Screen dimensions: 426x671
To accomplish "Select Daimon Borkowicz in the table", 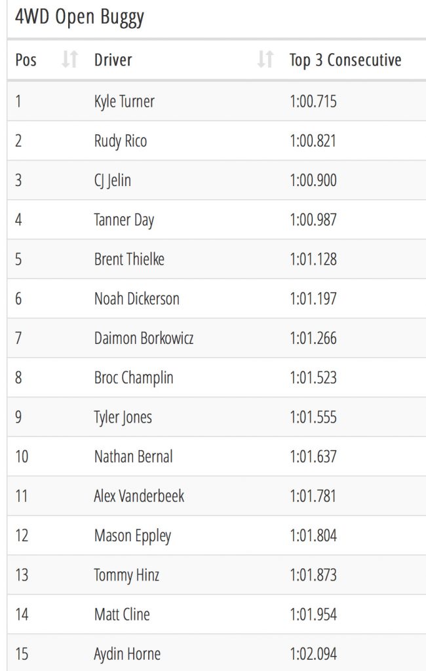I will [144, 339].
